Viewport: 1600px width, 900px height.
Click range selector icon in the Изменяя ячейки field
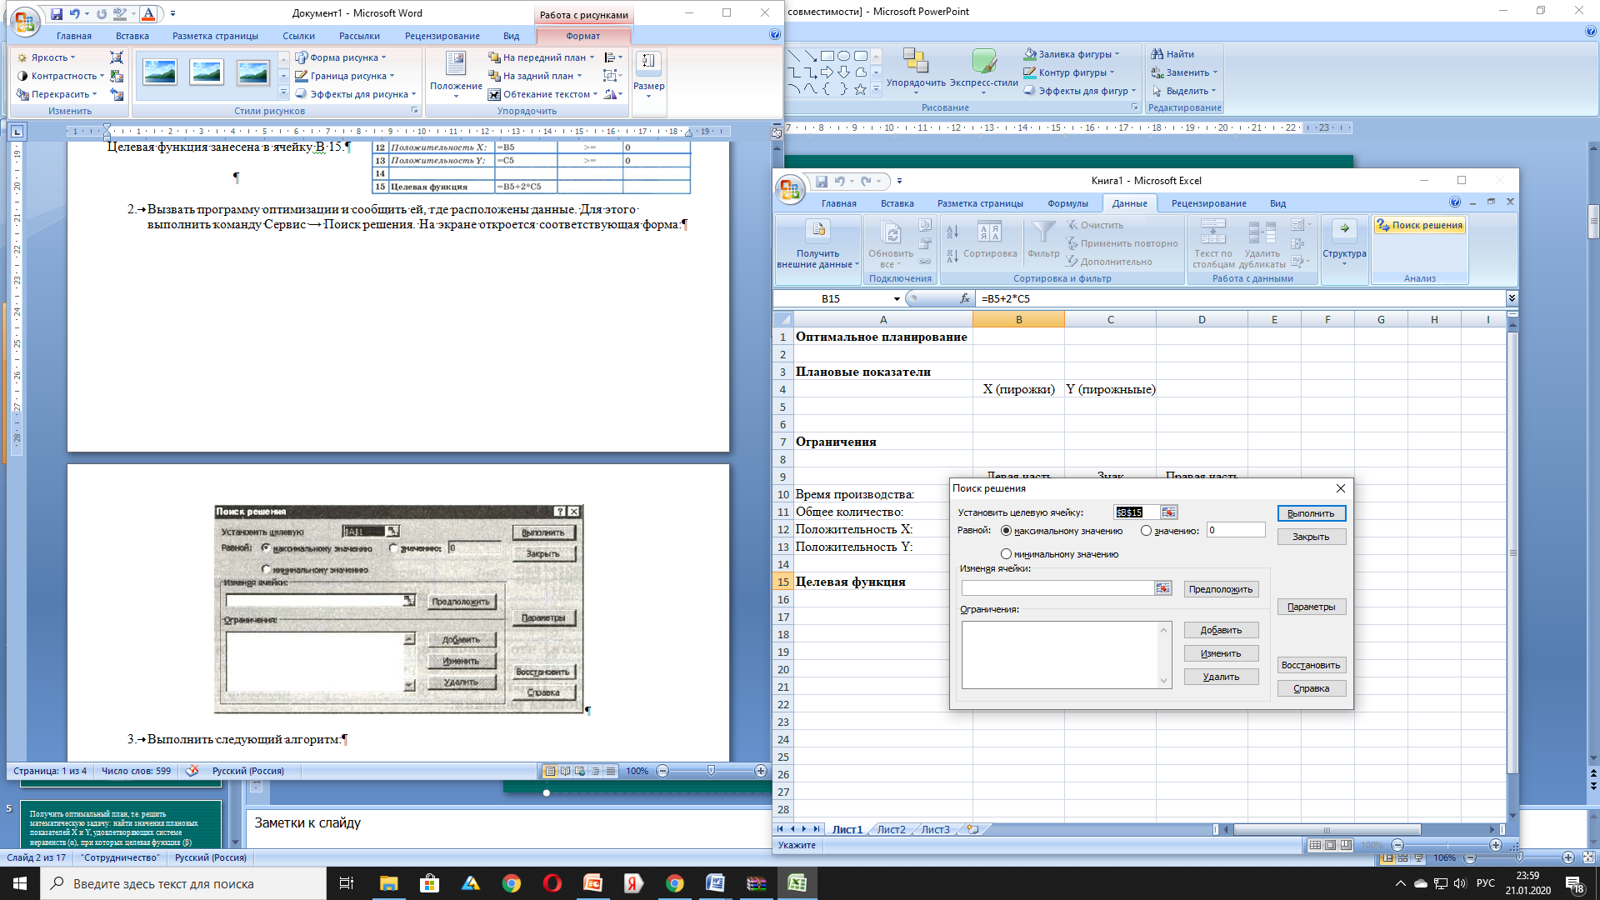click(1162, 588)
